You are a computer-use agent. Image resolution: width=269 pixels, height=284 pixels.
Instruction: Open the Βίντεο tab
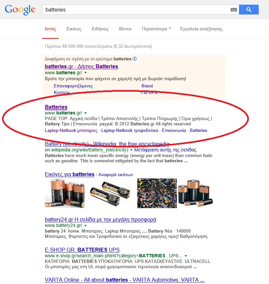125,29
